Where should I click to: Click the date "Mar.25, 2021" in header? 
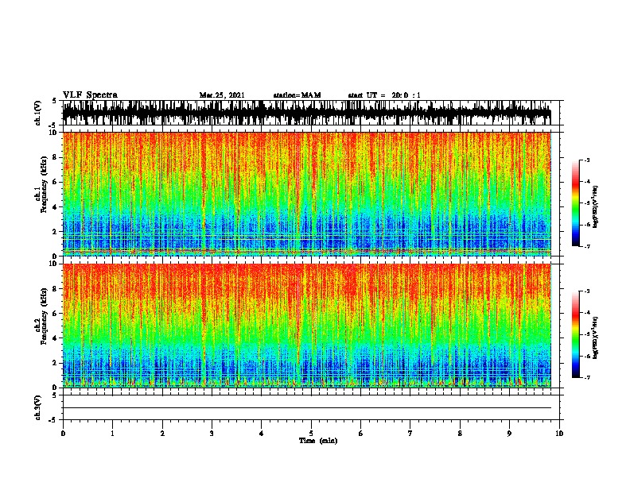[222, 95]
